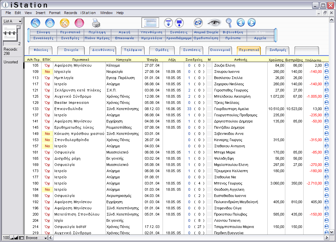This screenshot has height=242, width=336.
Task: Click the Χρονοδιάγραμμα navigation button
Action: (179, 38)
